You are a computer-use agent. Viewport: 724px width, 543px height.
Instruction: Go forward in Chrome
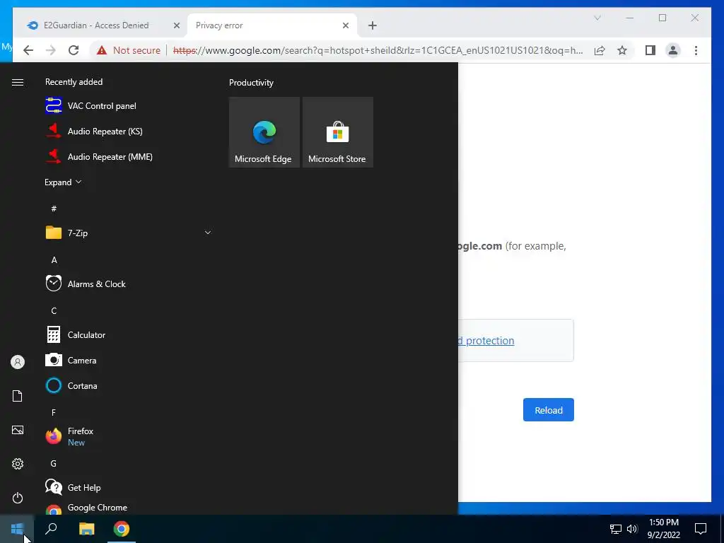(51, 50)
